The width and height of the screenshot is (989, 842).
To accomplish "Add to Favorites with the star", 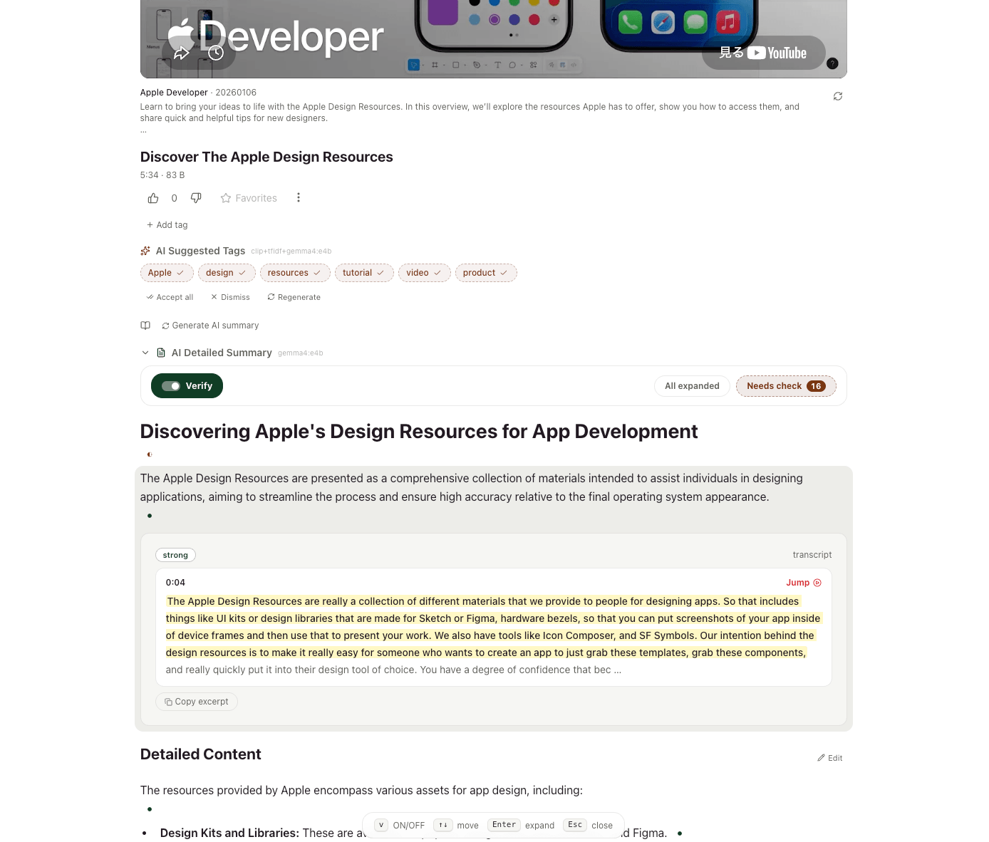I will point(249,198).
